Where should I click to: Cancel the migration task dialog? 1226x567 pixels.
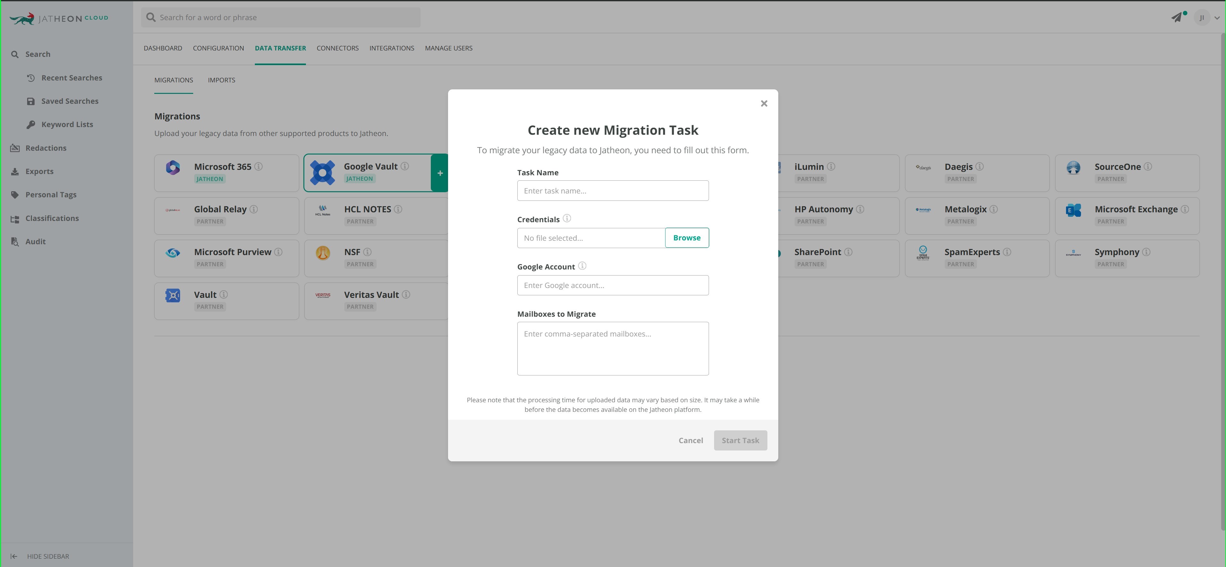(690, 441)
